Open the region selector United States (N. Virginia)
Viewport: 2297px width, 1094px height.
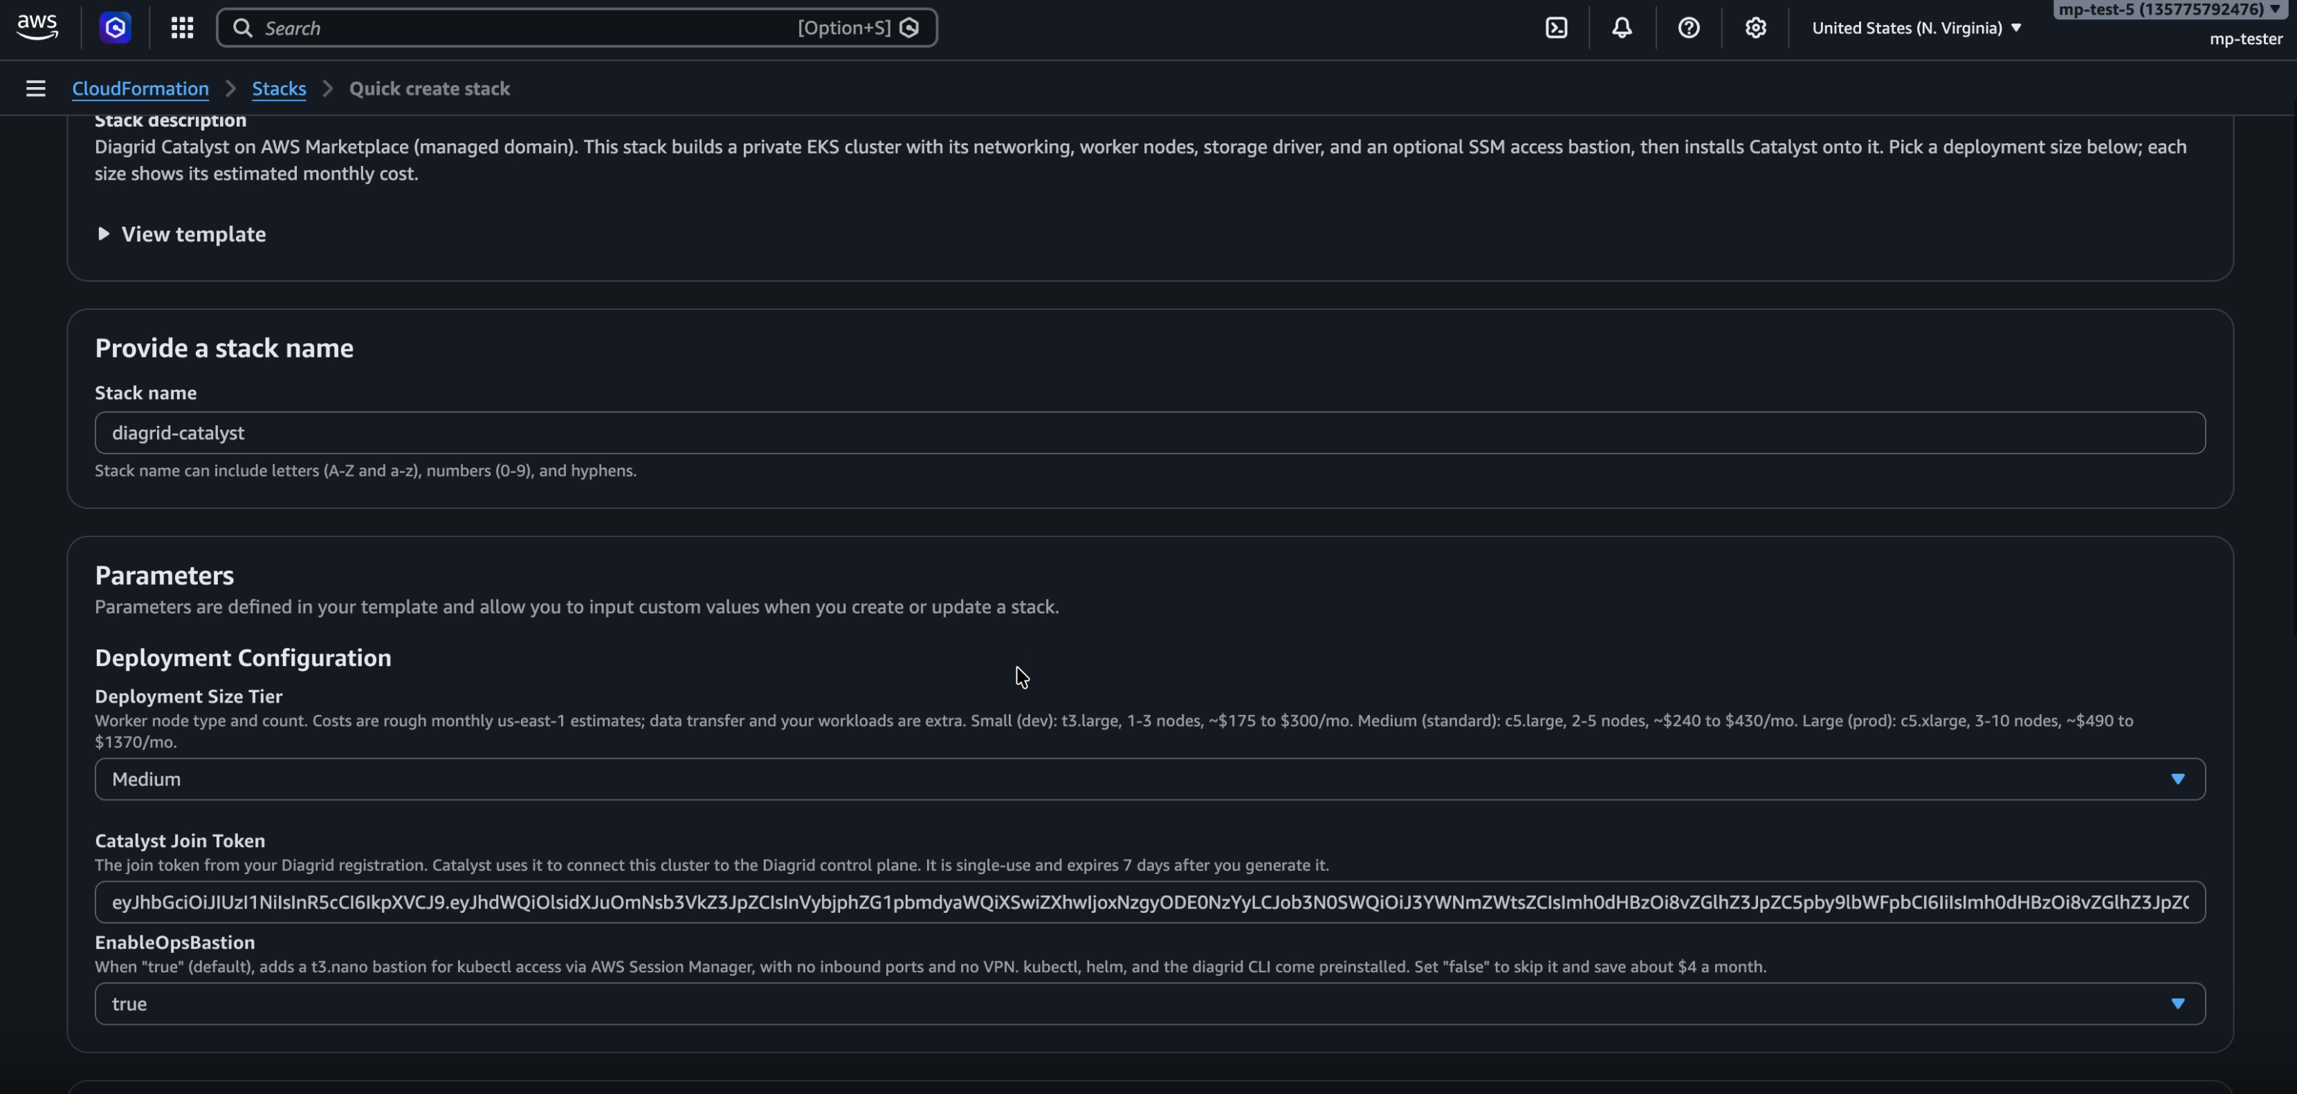tap(1916, 28)
